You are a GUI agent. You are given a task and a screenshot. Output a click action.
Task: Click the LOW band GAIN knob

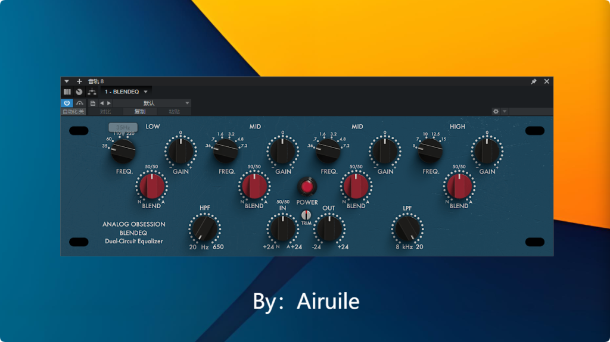[180, 151]
